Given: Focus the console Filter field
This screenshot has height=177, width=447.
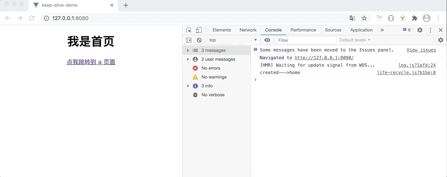Looking at the screenshot, I should click(306, 40).
